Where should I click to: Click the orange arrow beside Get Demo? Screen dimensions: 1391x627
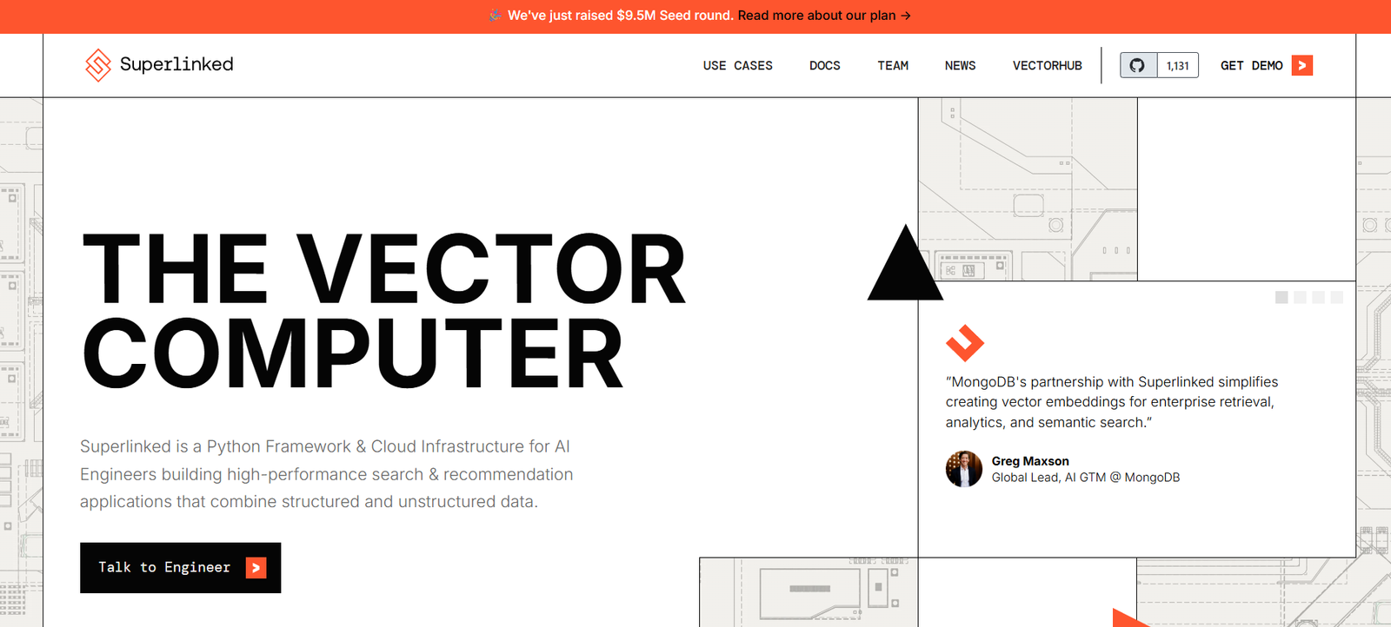point(1301,65)
